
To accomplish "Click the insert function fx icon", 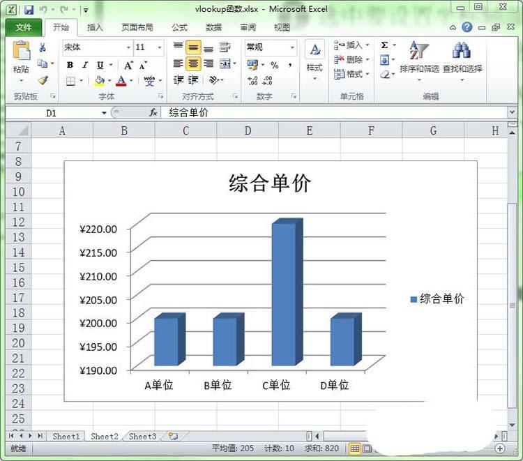I will (x=153, y=112).
